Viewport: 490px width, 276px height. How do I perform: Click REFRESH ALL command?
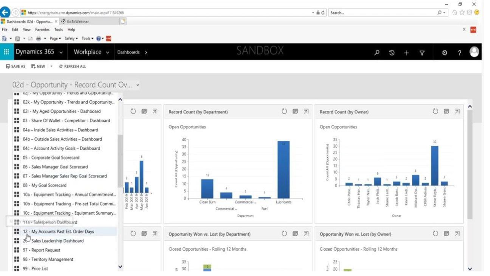(x=73, y=66)
